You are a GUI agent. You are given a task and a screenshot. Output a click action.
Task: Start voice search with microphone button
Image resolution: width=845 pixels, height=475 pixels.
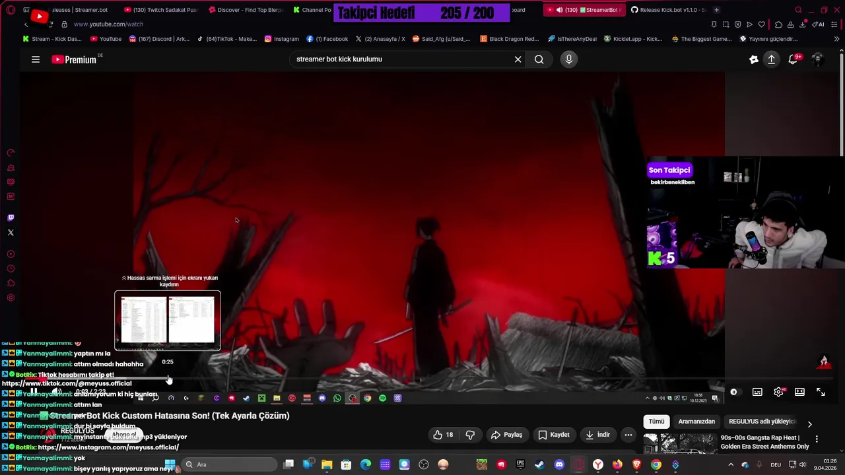pyautogui.click(x=568, y=59)
